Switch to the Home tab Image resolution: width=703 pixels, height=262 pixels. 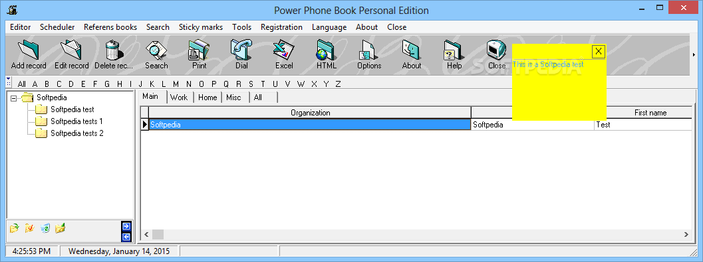[x=208, y=98]
